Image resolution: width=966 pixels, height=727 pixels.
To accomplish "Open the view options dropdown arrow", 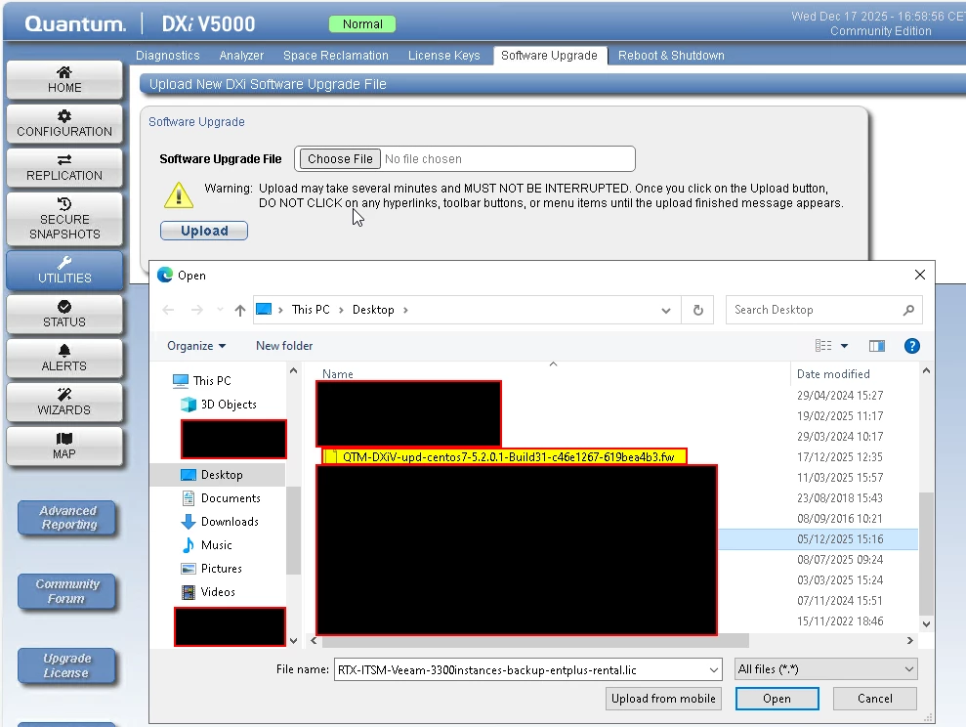I will (844, 346).
